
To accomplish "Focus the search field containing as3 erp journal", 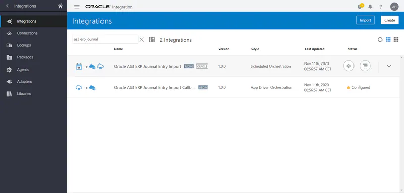I will [105, 39].
